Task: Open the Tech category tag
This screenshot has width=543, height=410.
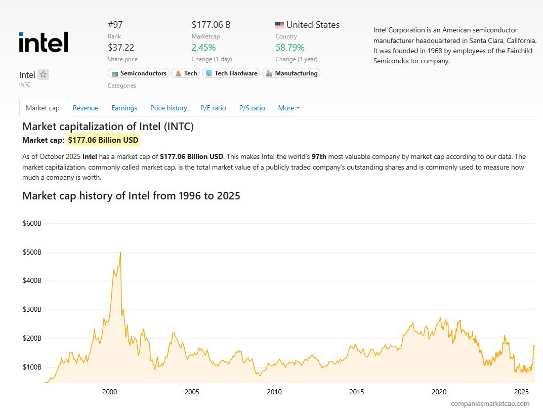Action: click(185, 73)
